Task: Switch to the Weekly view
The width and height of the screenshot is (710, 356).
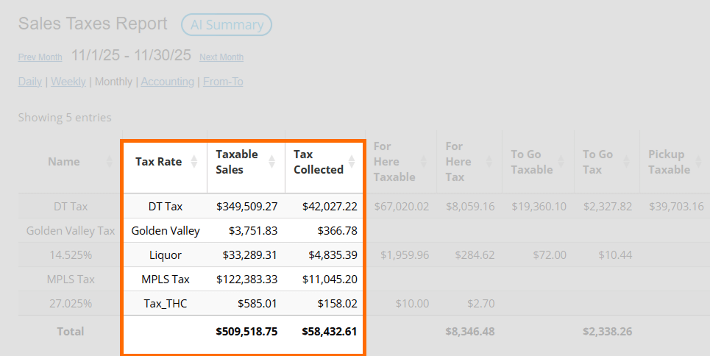Action: coord(68,82)
